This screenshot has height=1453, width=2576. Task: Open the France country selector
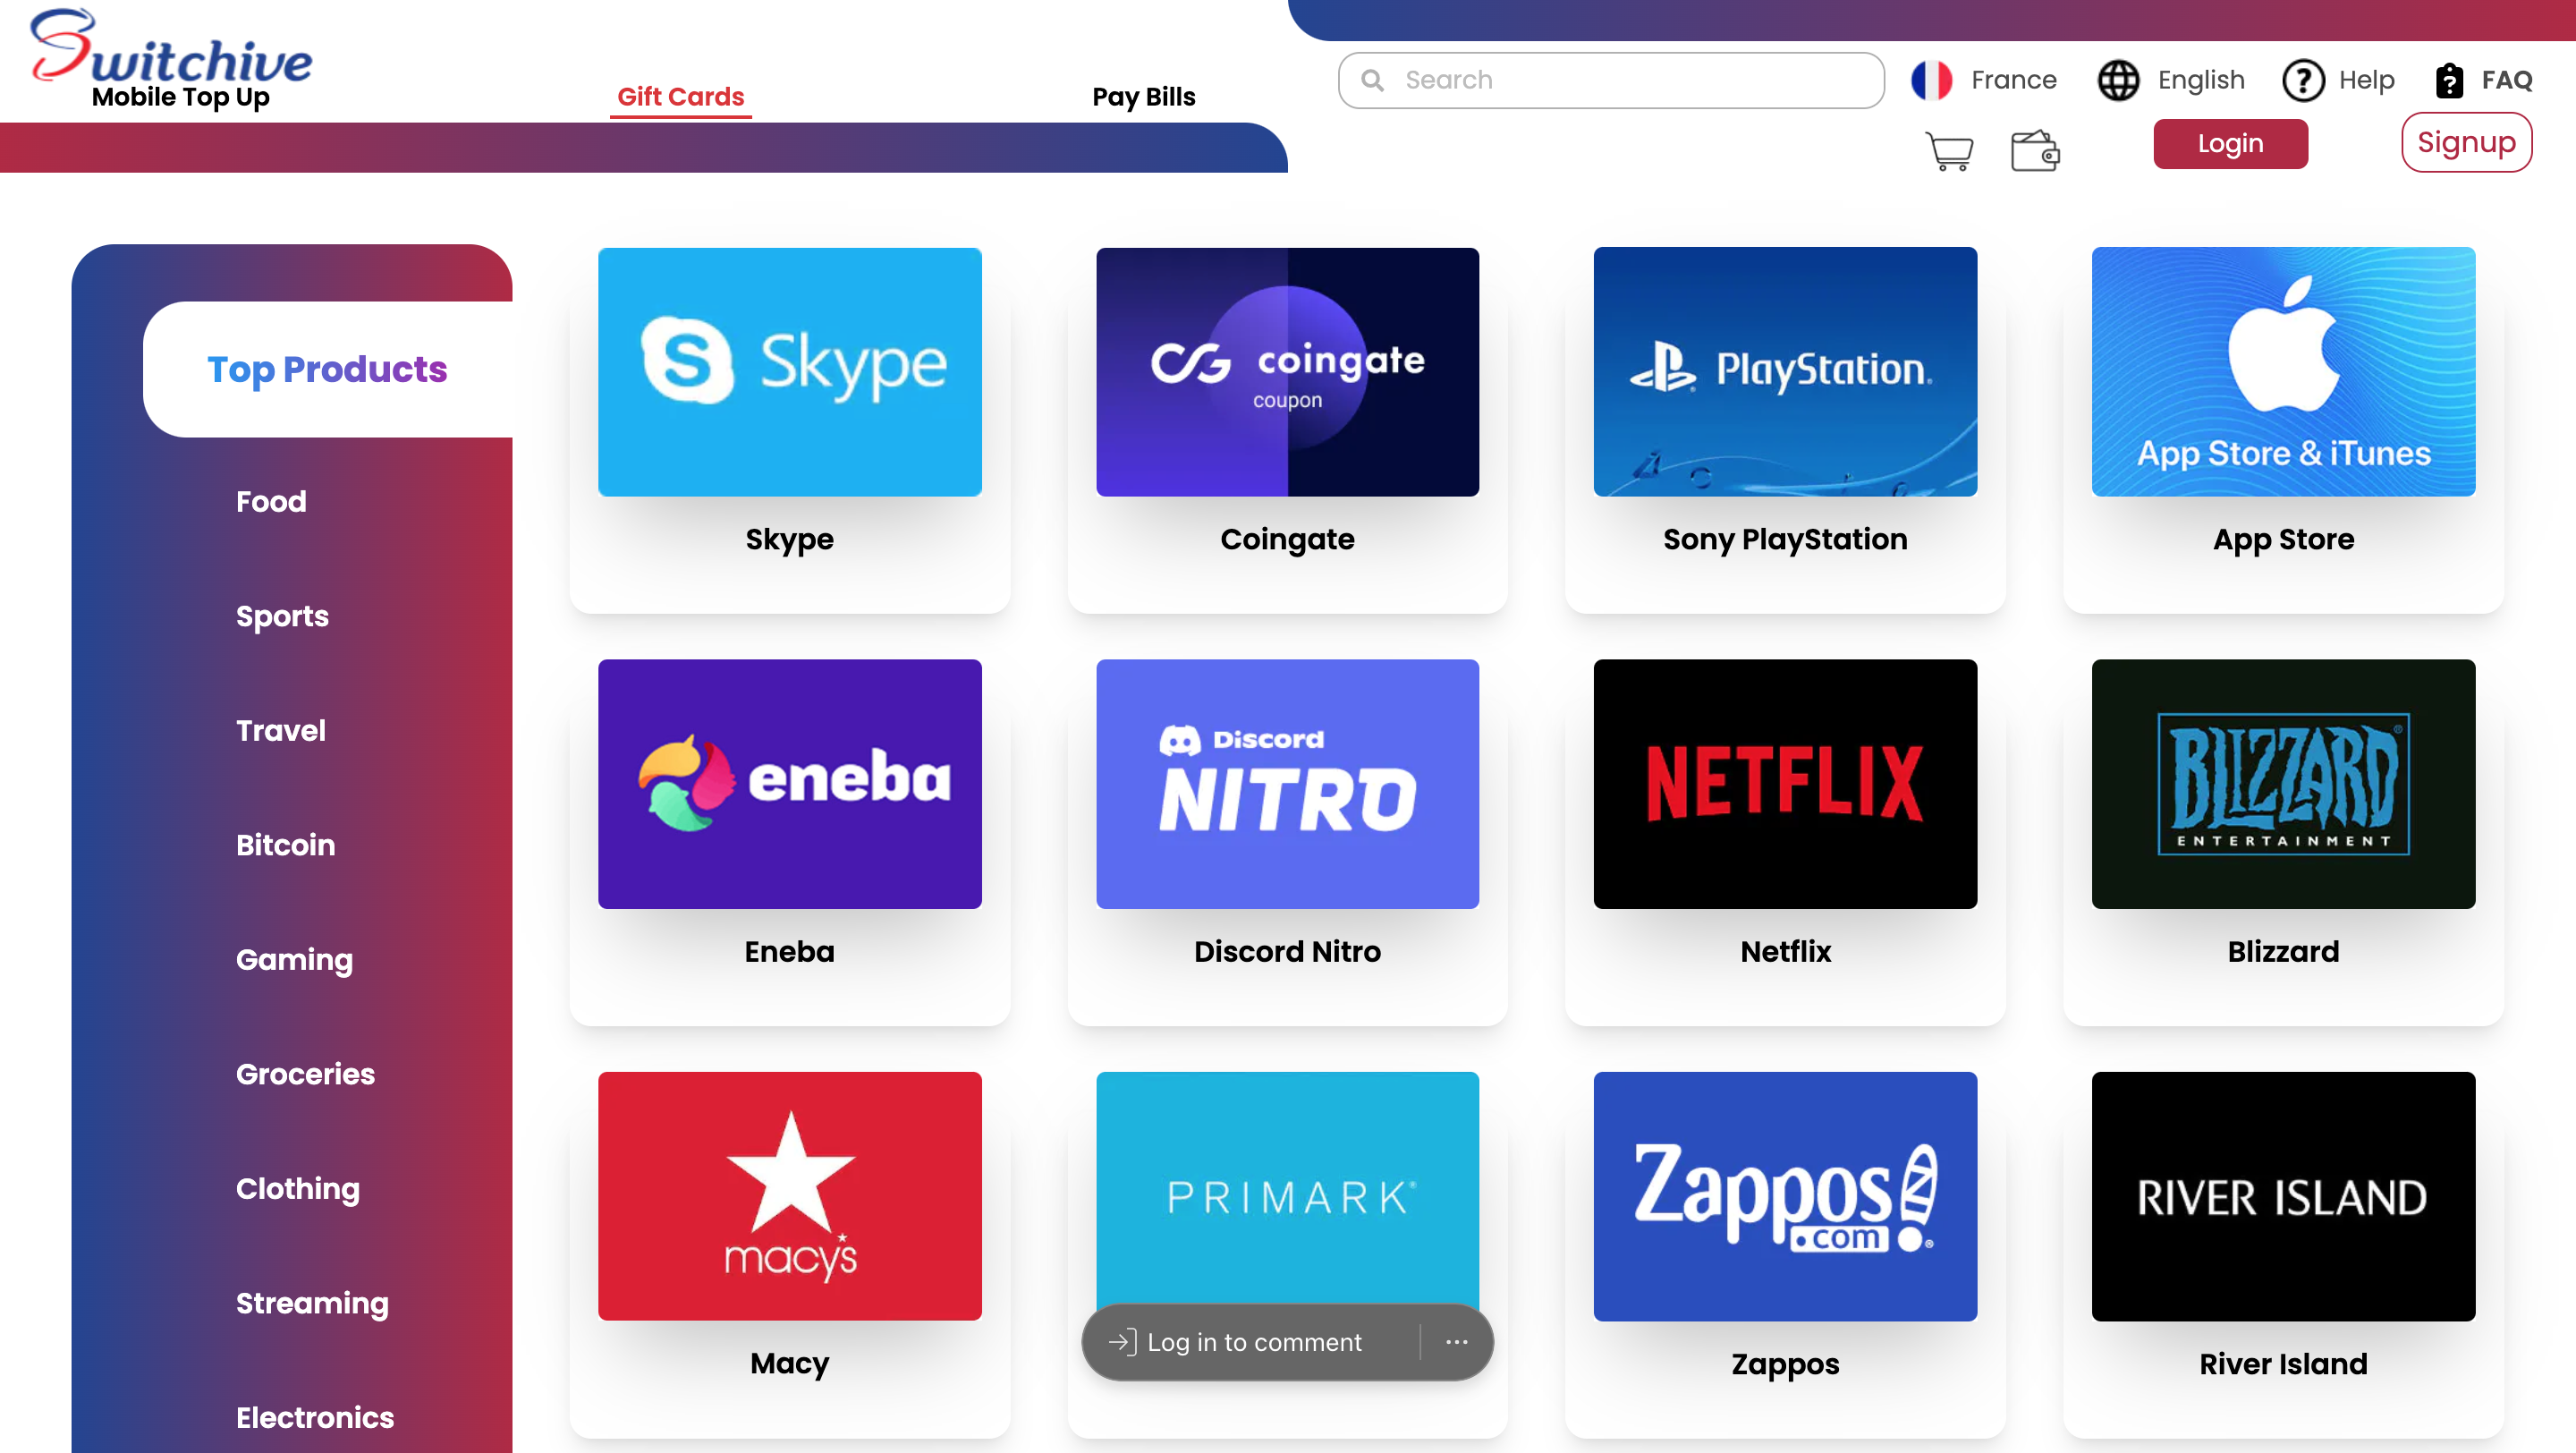1984,80
